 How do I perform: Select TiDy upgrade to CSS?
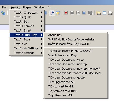coord(76,82)
